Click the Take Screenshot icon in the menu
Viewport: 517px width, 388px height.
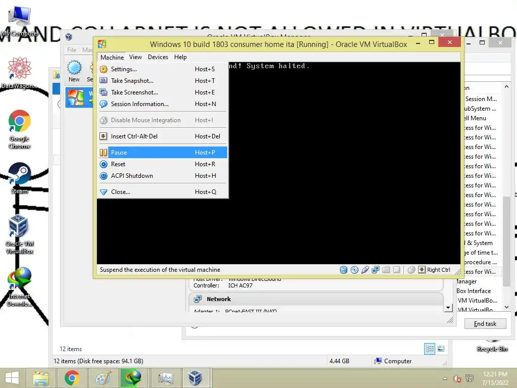(104, 92)
